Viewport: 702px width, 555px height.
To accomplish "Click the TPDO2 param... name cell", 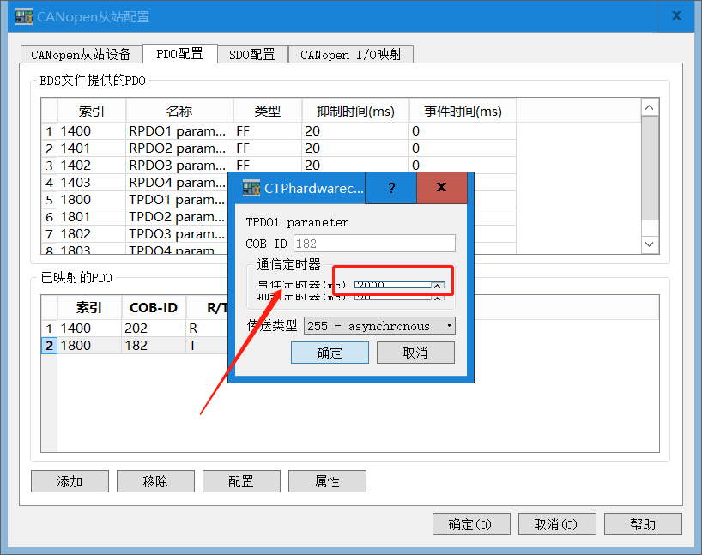I will click(x=178, y=217).
